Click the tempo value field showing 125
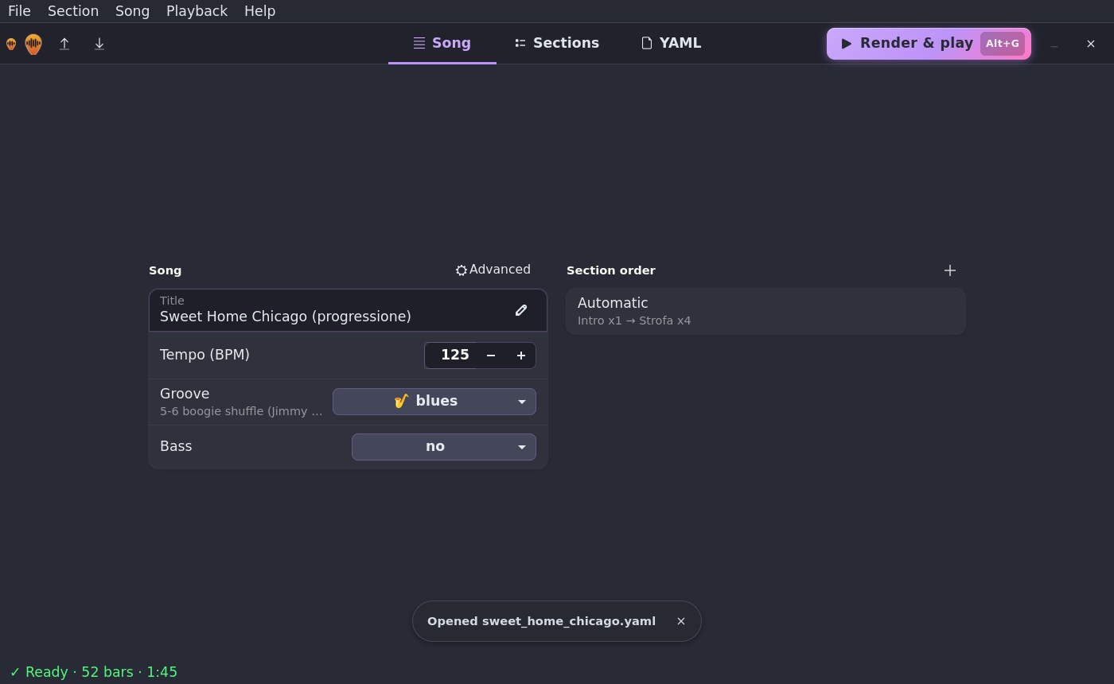Screen dimensions: 1114x684 tap(451, 356)
